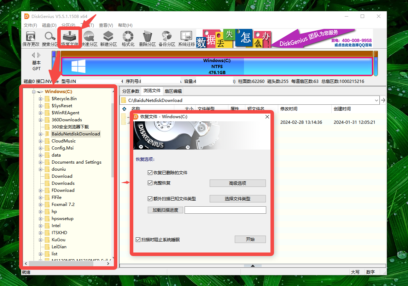The height and width of the screenshot is (286, 408).
Task: Launch the 恢复文件 recover files tool
Action: pos(70,38)
